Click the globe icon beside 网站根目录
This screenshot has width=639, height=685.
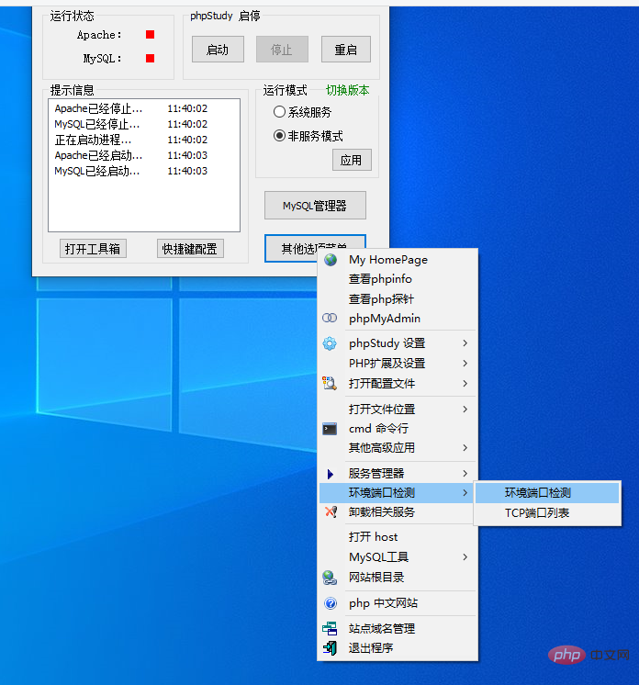(330, 578)
